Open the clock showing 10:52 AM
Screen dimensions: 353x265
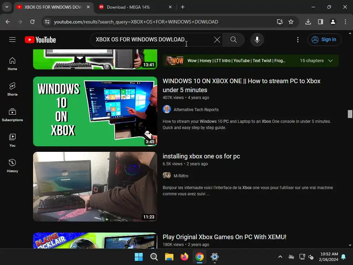point(329,257)
